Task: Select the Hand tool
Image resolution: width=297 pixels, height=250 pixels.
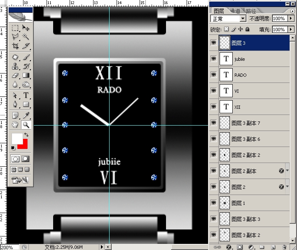Action: click(15, 125)
